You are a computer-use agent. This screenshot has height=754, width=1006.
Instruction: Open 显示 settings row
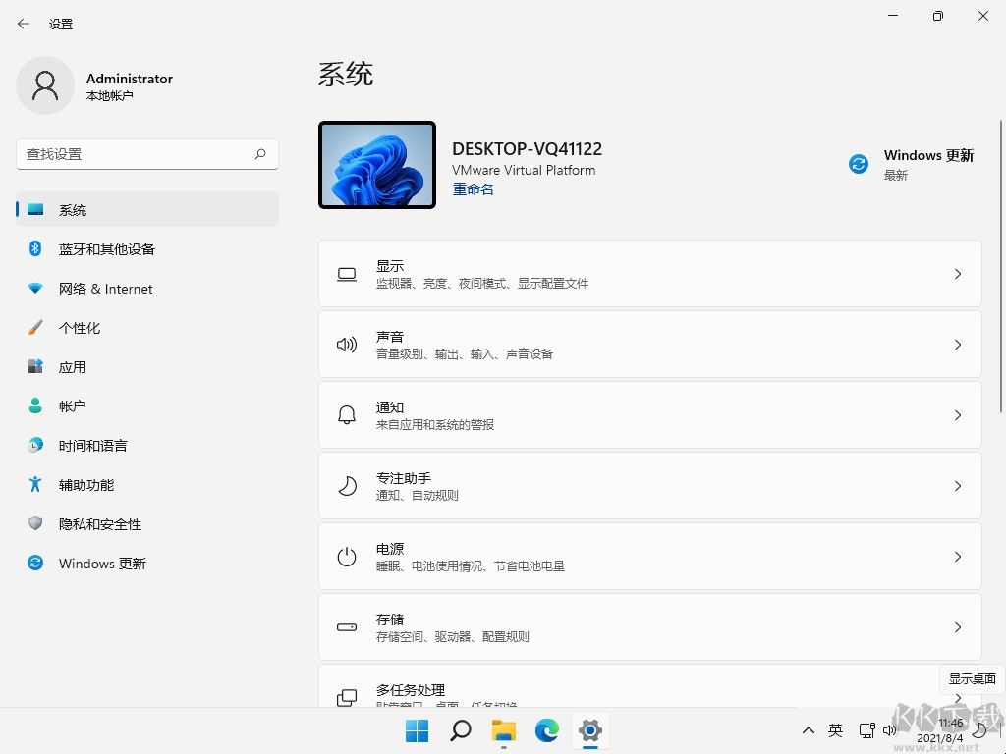(x=648, y=274)
